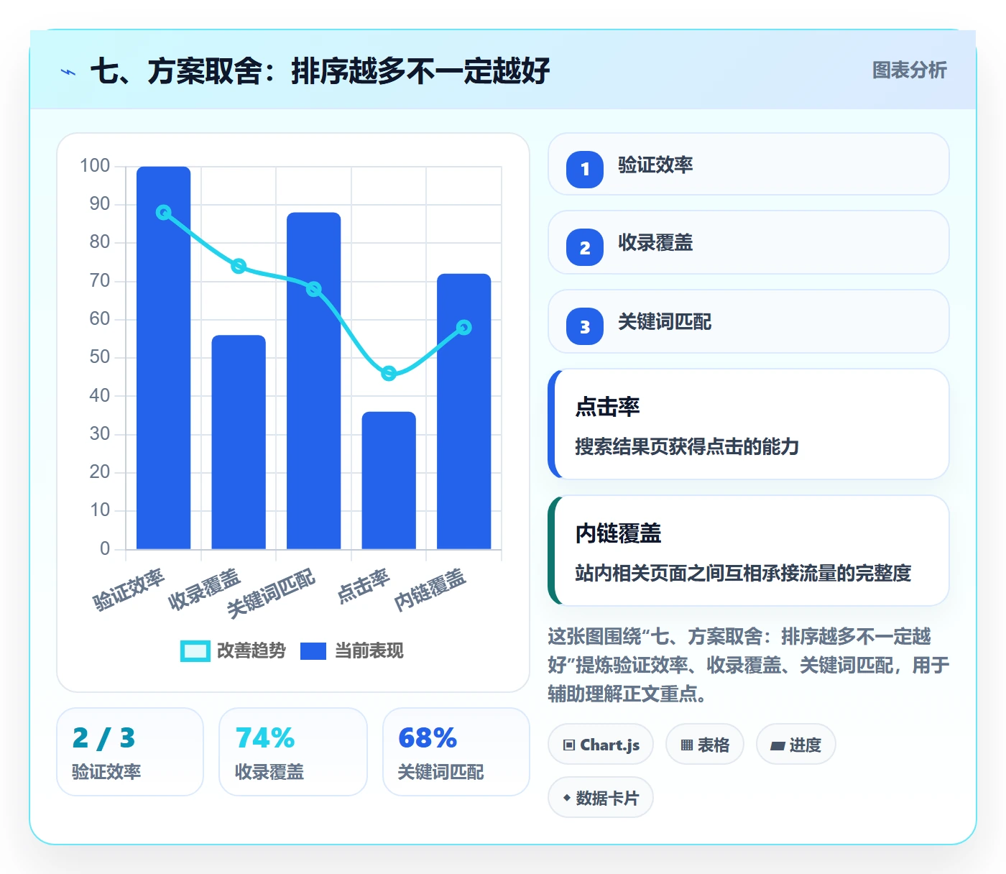Click the 内链覆盖 bar in the chart
The height and width of the screenshot is (874, 1006).
(x=464, y=411)
